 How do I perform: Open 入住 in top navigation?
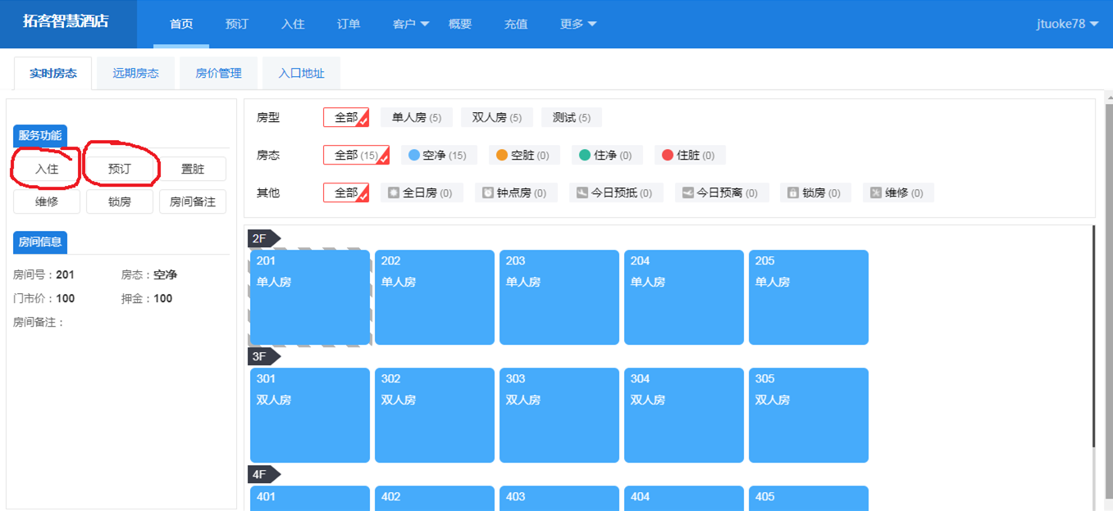[x=293, y=24]
